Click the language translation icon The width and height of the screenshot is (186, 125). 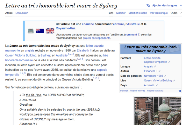tap(148, 6)
